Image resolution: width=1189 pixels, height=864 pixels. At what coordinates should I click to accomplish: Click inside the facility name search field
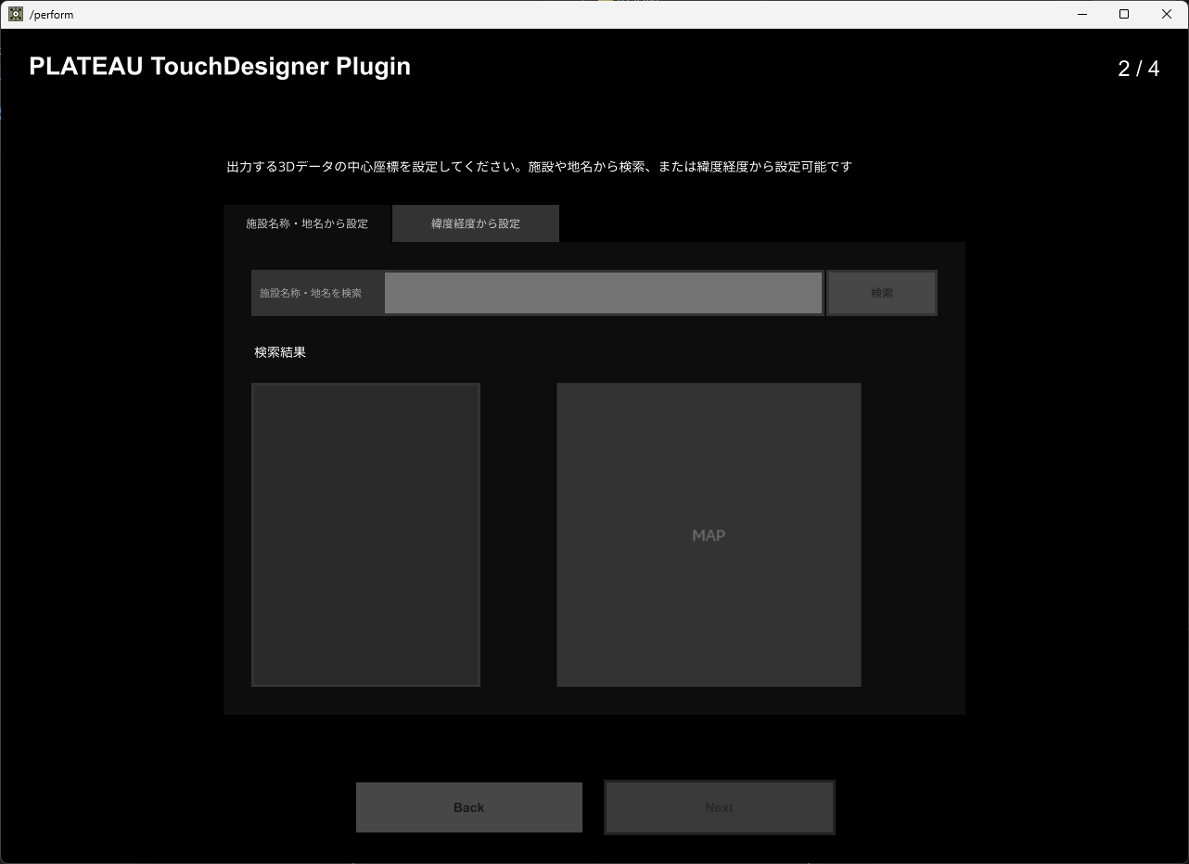click(603, 292)
